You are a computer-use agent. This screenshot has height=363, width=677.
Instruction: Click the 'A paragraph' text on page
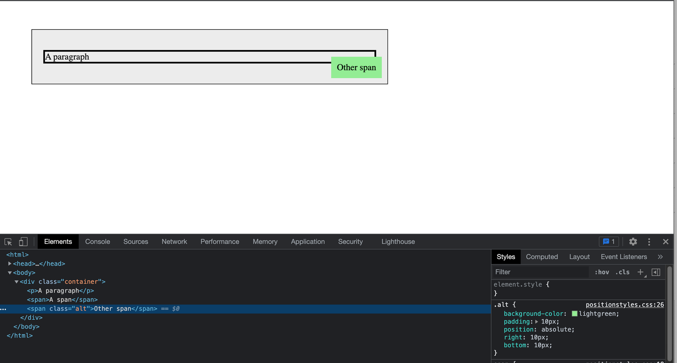[x=67, y=57]
